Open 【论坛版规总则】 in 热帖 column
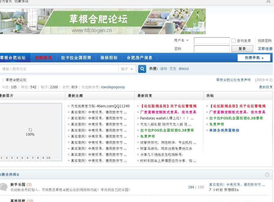Screen dimensions: 274x202 click(x=238, y=106)
